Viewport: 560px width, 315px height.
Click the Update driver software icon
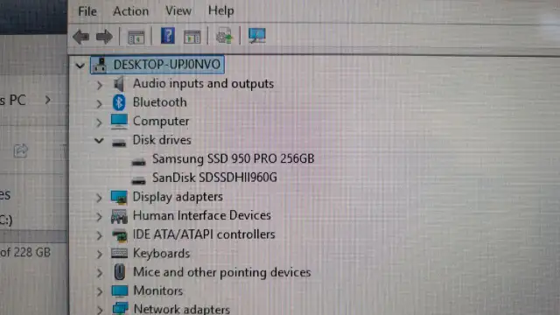point(224,36)
